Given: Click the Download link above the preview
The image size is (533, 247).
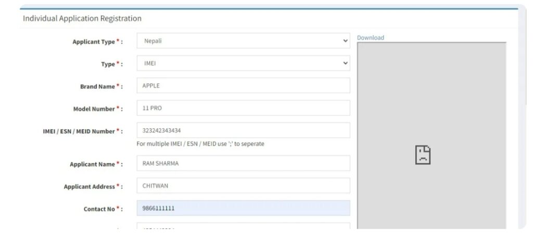Looking at the screenshot, I should tap(370, 38).
